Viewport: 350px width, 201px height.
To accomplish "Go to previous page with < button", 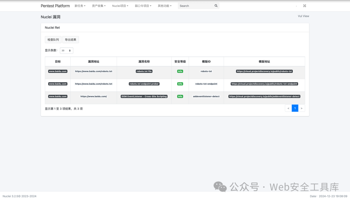I will coord(288,108).
